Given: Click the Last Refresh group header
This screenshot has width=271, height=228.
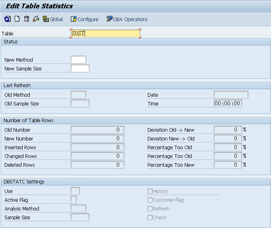Looking at the screenshot, I should pyautogui.click(x=135, y=85).
